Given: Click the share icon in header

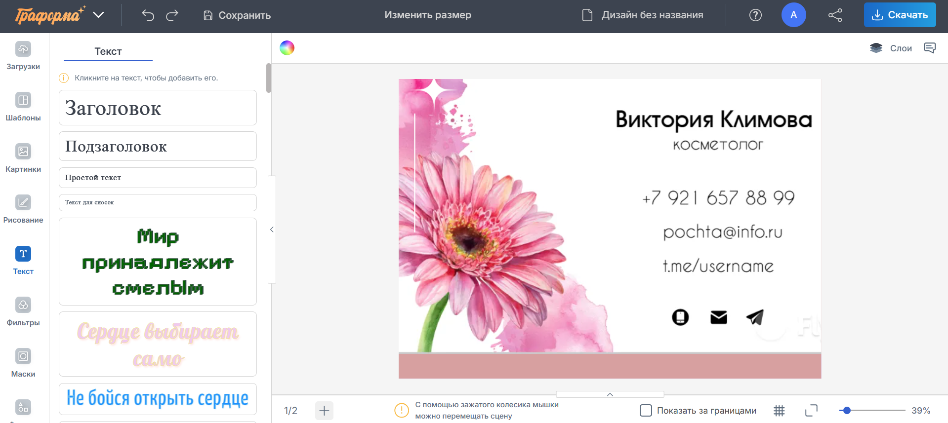Looking at the screenshot, I should click(835, 15).
